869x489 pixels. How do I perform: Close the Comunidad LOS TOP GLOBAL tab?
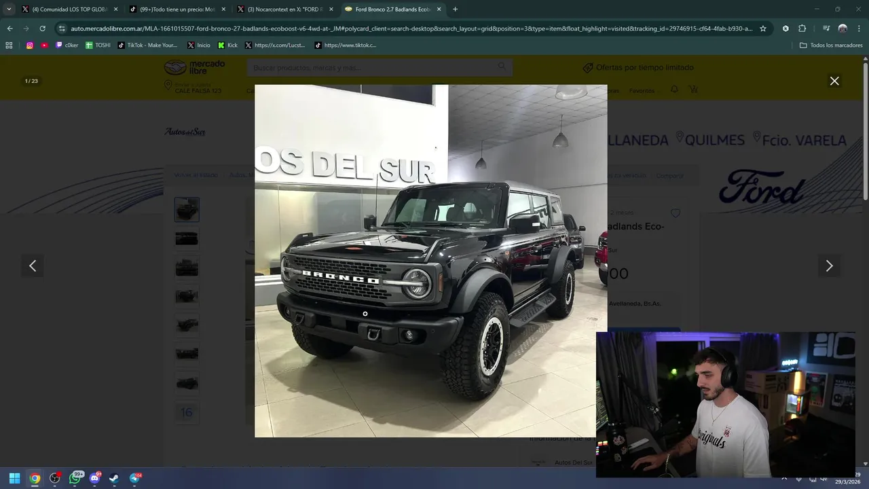click(115, 10)
